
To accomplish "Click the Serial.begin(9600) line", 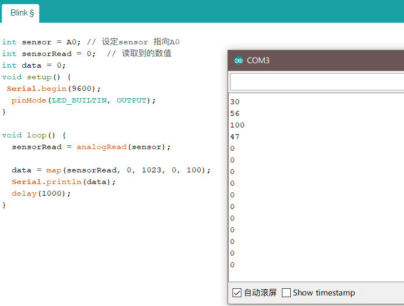I will click(54, 89).
